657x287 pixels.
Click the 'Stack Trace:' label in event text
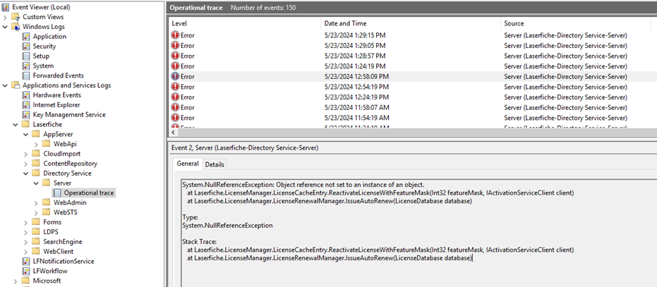point(200,242)
